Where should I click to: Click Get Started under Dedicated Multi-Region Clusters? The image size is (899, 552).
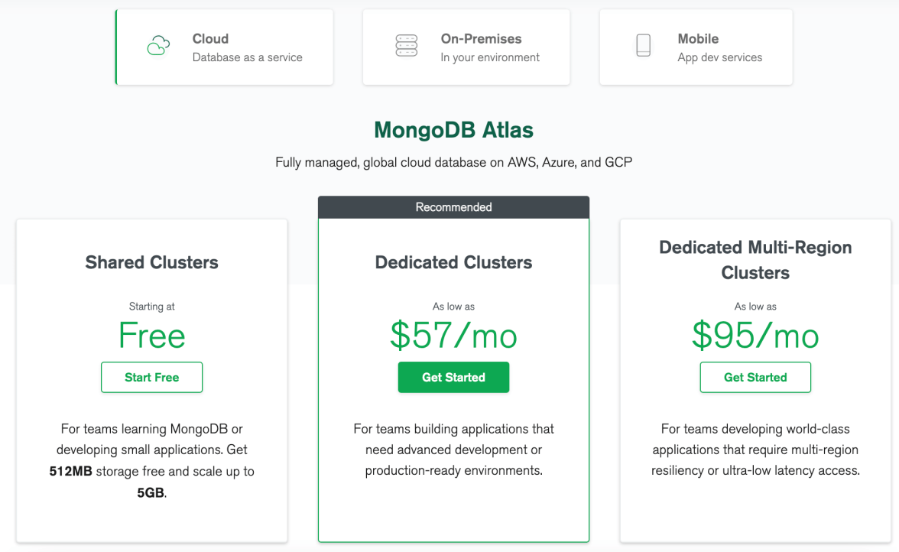coord(755,377)
